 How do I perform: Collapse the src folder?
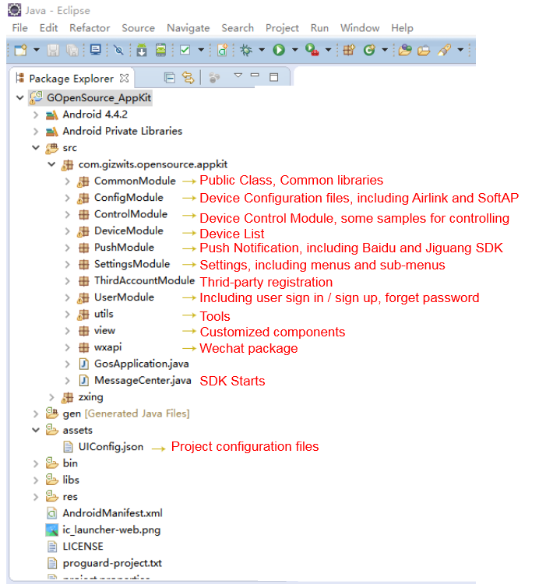point(36,148)
